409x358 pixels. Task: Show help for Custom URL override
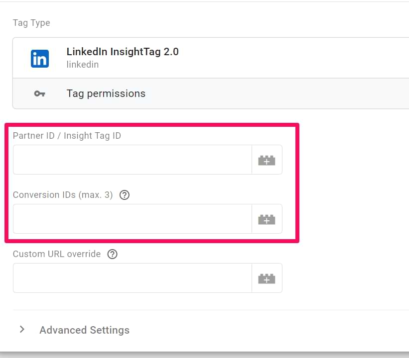pyautogui.click(x=113, y=254)
